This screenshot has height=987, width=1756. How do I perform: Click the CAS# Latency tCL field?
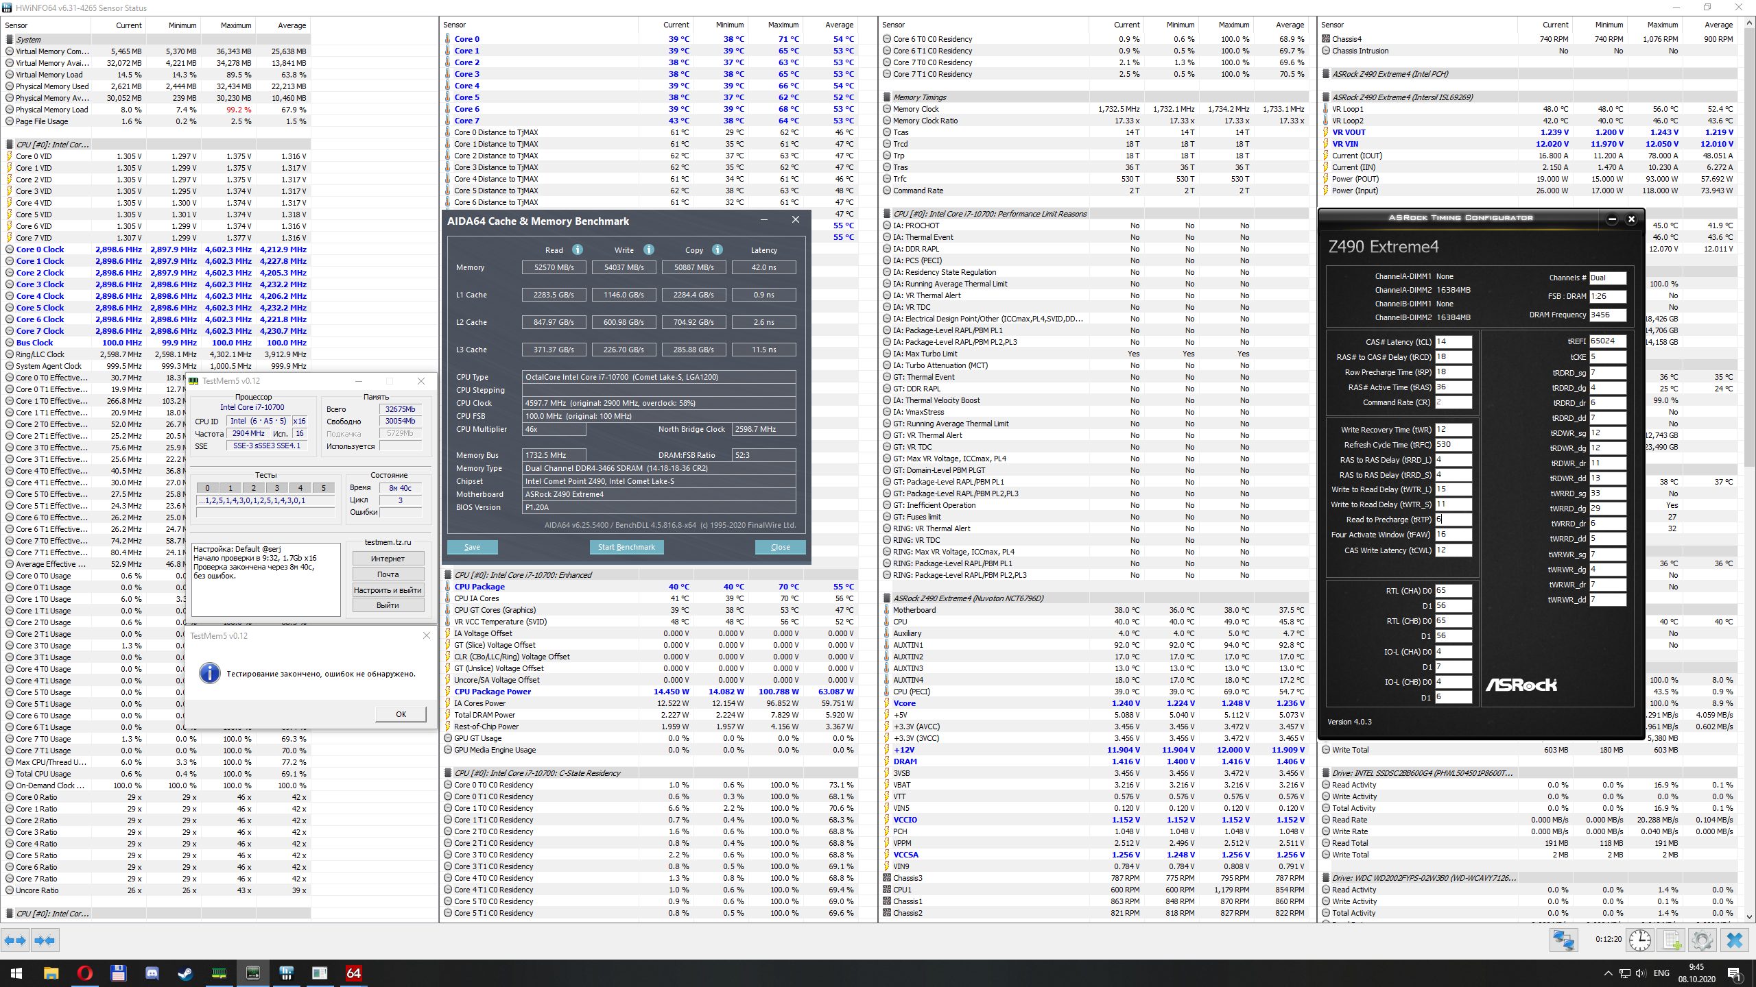(x=1453, y=341)
